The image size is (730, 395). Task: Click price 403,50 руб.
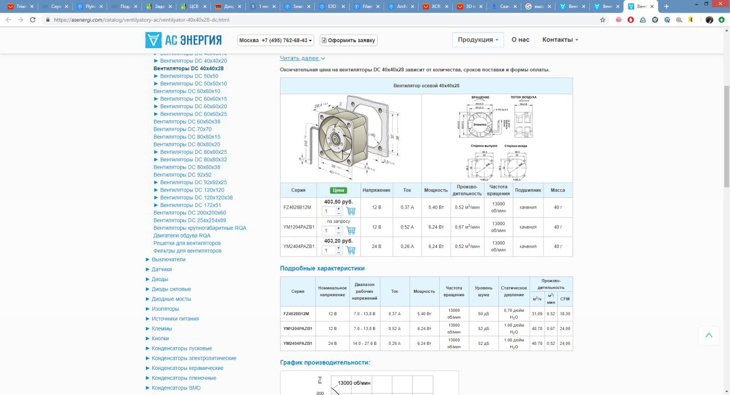[339, 202]
